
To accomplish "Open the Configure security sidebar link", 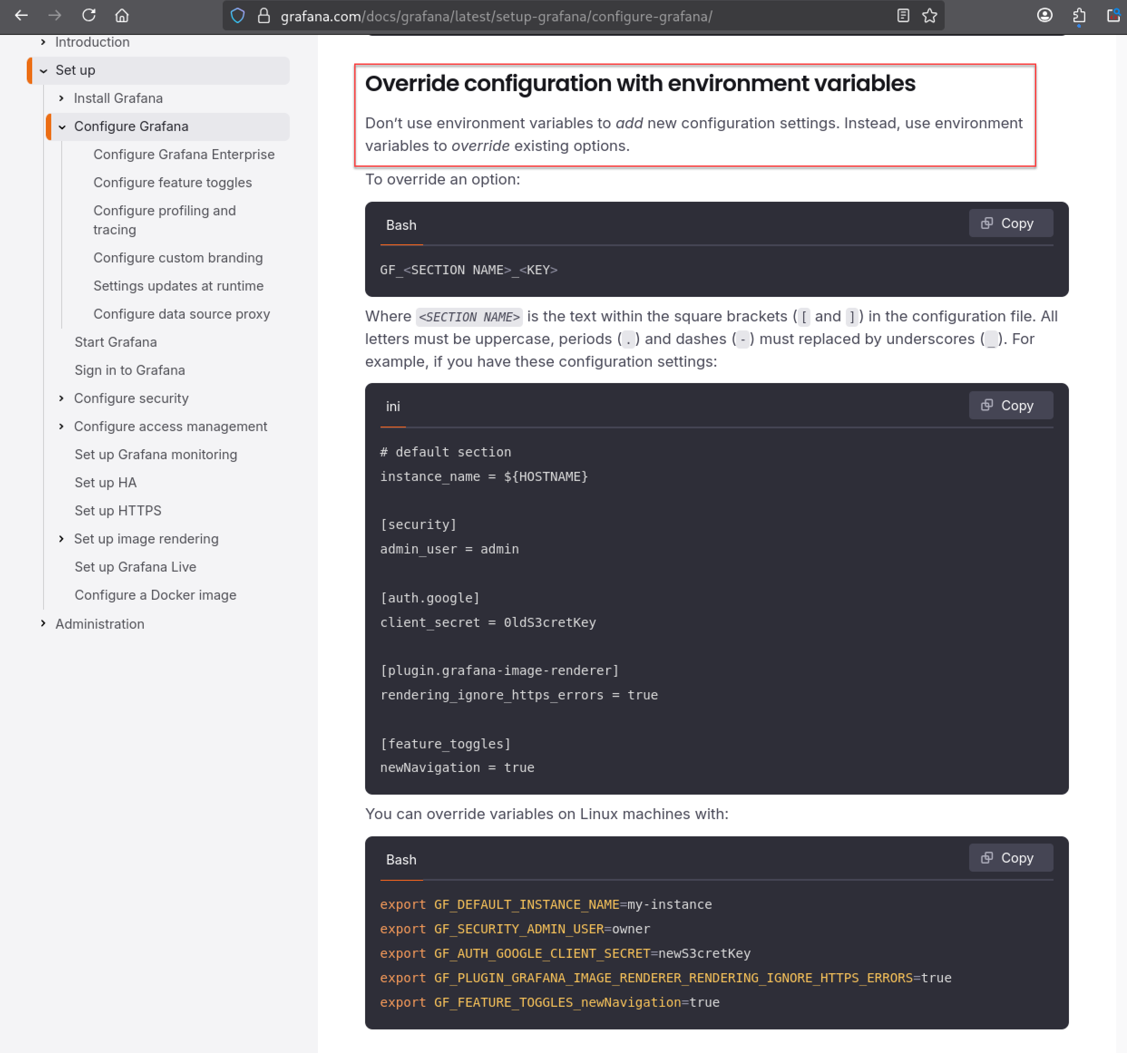I will click(x=131, y=398).
